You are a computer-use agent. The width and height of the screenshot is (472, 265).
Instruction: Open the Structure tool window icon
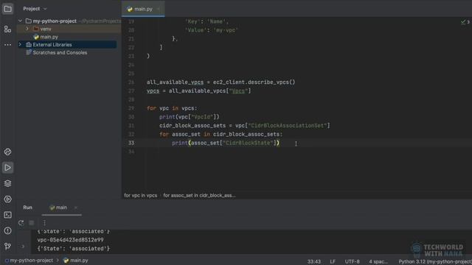(x=7, y=29)
